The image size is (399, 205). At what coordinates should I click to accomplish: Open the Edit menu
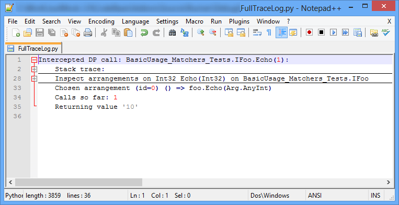coord(30,21)
